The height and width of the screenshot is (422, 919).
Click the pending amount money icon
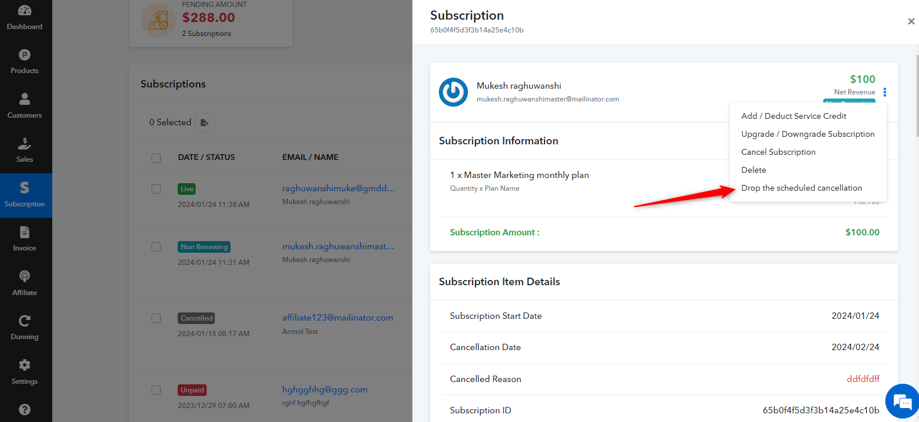[158, 20]
